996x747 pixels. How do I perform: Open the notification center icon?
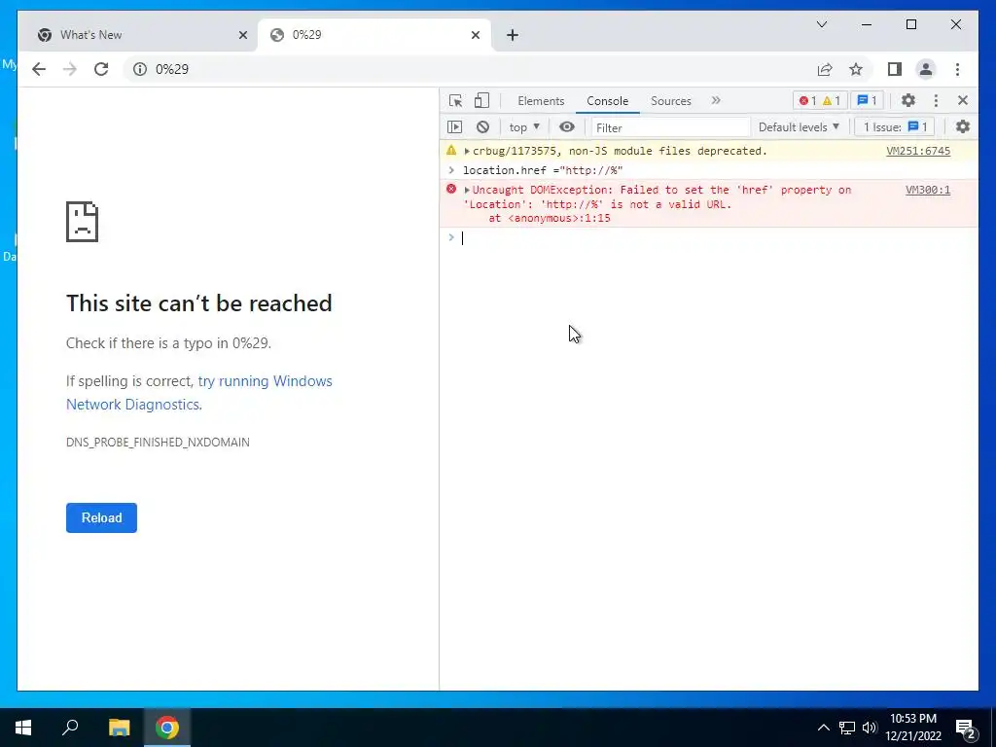pos(965,729)
